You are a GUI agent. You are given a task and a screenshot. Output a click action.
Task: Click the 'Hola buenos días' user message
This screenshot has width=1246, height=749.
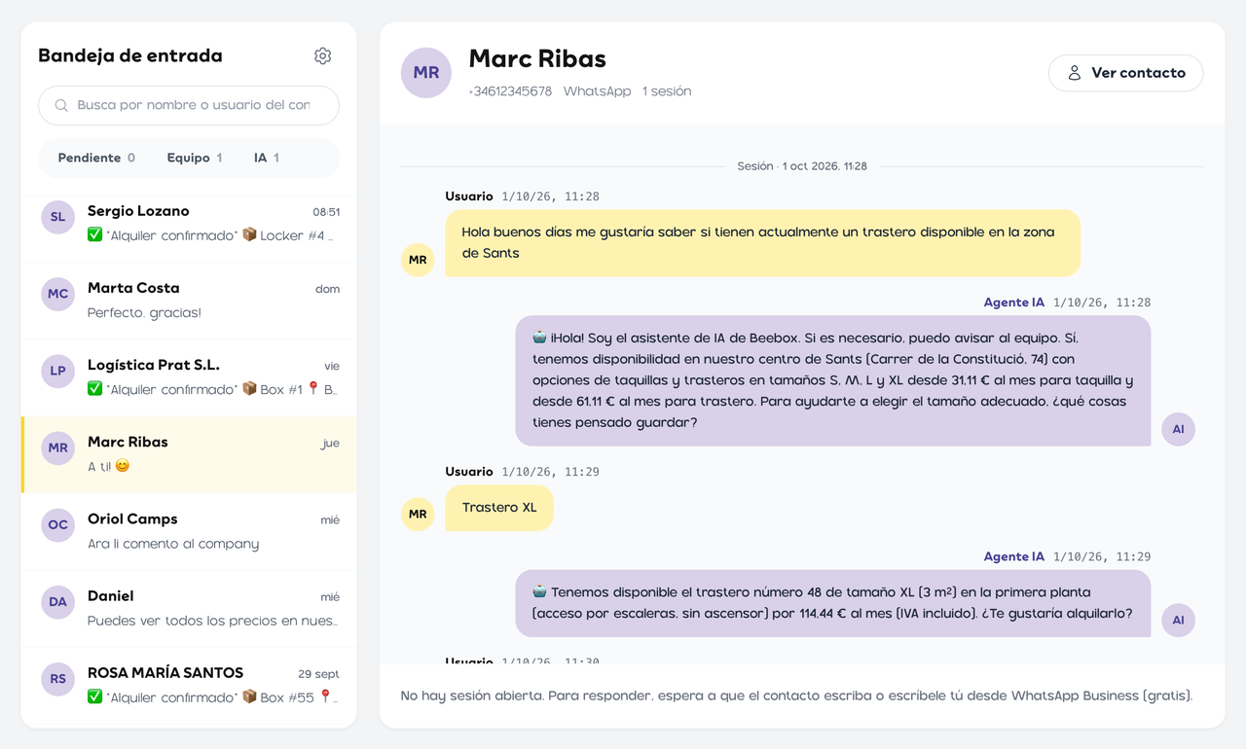tap(763, 243)
